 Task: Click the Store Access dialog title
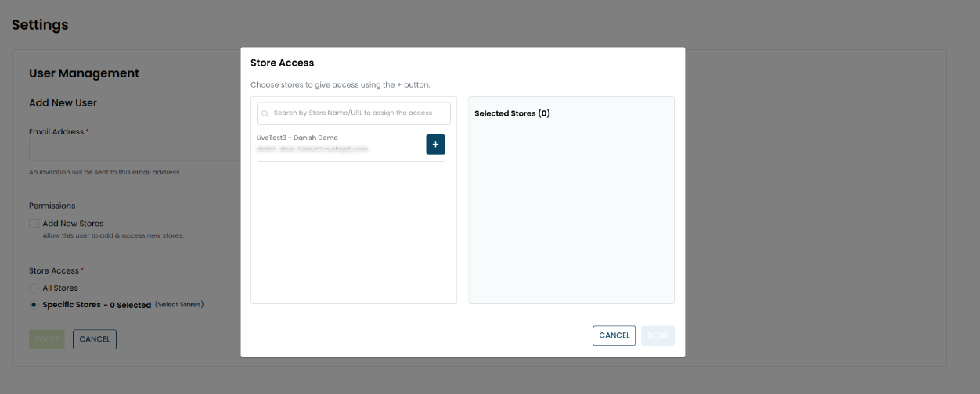coord(282,63)
